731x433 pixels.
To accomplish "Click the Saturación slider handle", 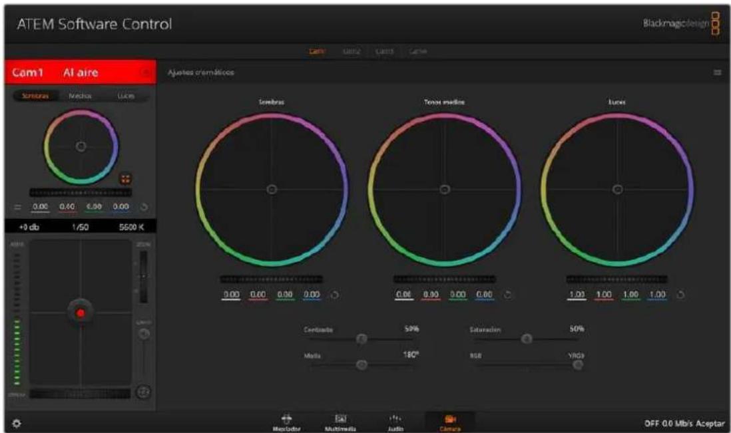I will [527, 339].
